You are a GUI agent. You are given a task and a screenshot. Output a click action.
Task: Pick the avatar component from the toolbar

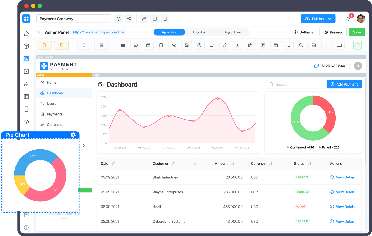click(x=199, y=45)
